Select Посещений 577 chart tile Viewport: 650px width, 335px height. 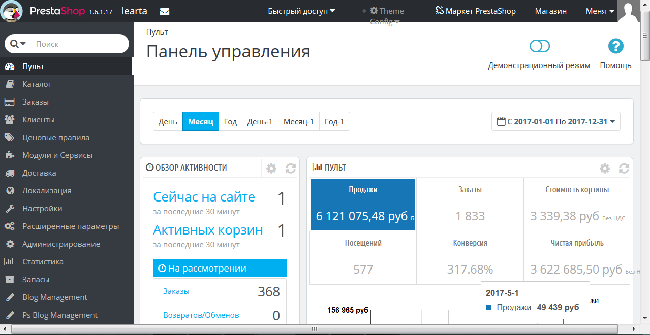pyautogui.click(x=363, y=258)
